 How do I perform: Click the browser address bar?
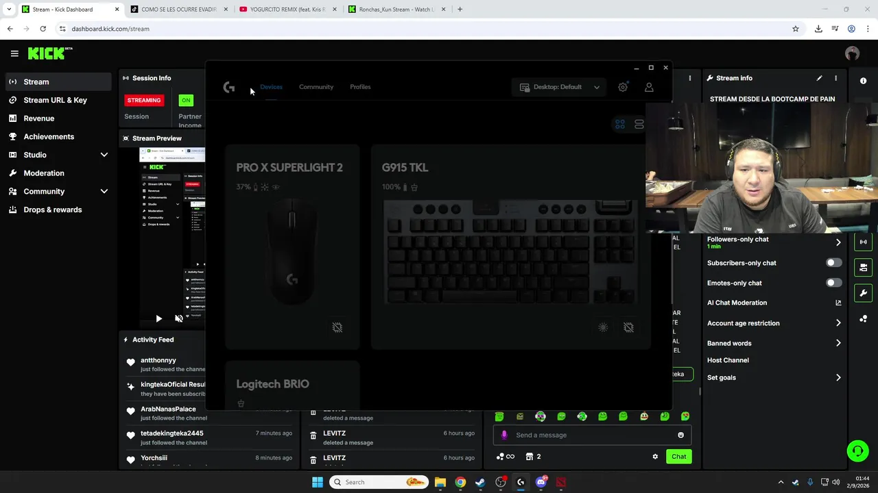pos(425,29)
